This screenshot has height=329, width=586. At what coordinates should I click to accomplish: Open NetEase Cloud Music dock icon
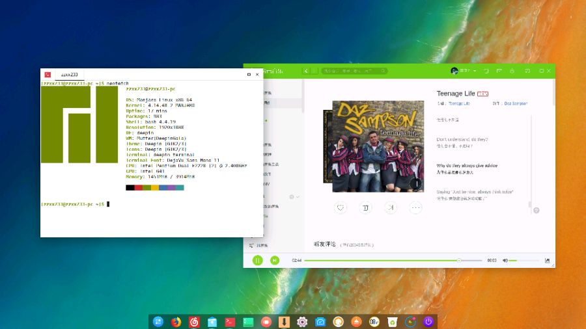pyautogui.click(x=194, y=322)
